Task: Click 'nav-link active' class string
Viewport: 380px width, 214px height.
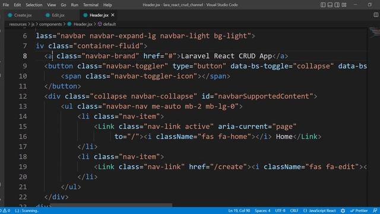Action: pos(179,127)
